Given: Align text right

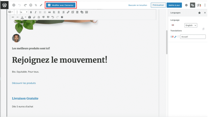Looking at the screenshot, I should [63, 12].
